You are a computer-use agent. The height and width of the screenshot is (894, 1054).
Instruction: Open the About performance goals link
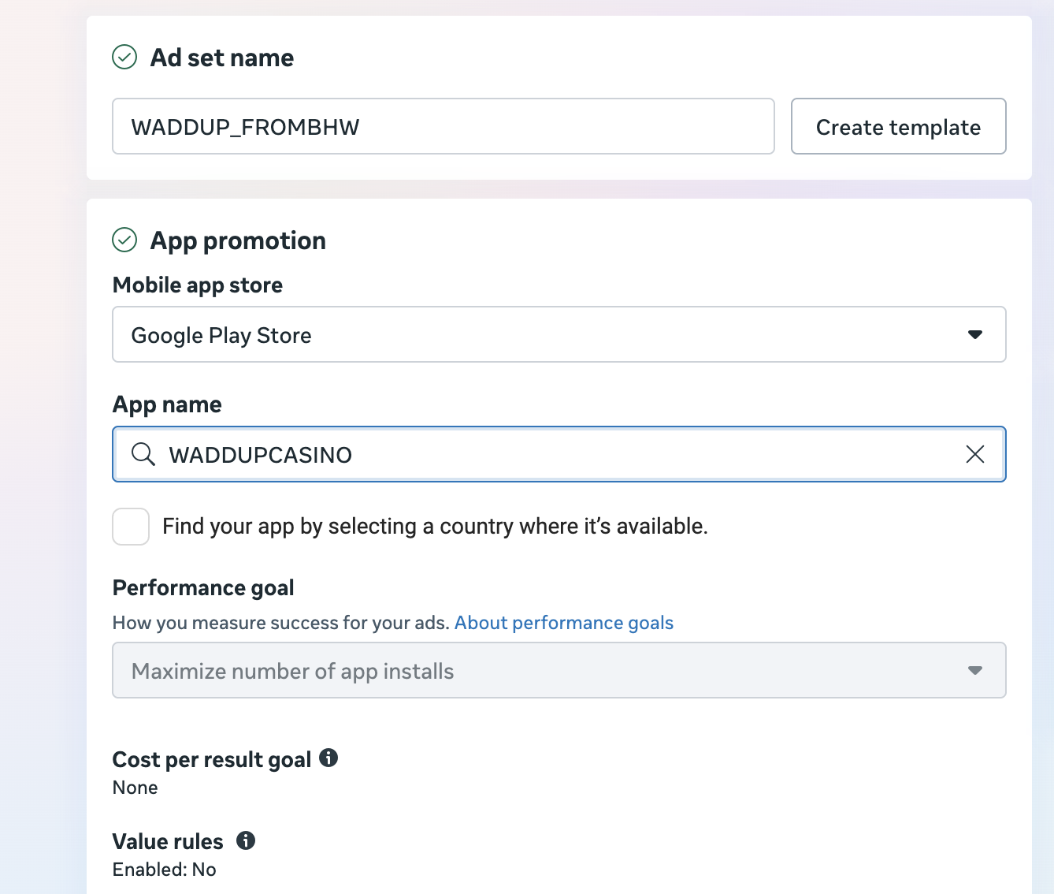point(564,623)
